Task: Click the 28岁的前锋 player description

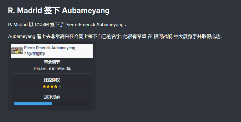Action: pyautogui.click(x=34, y=54)
